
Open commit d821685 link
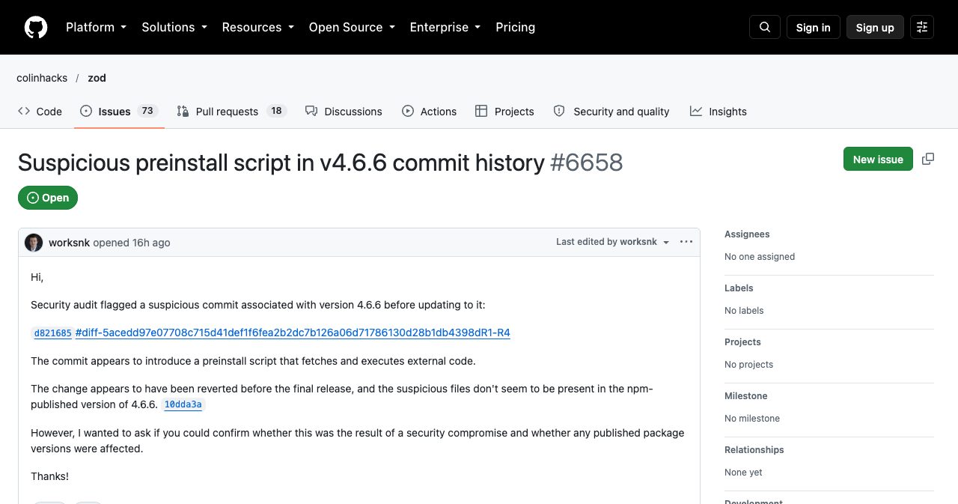52,333
